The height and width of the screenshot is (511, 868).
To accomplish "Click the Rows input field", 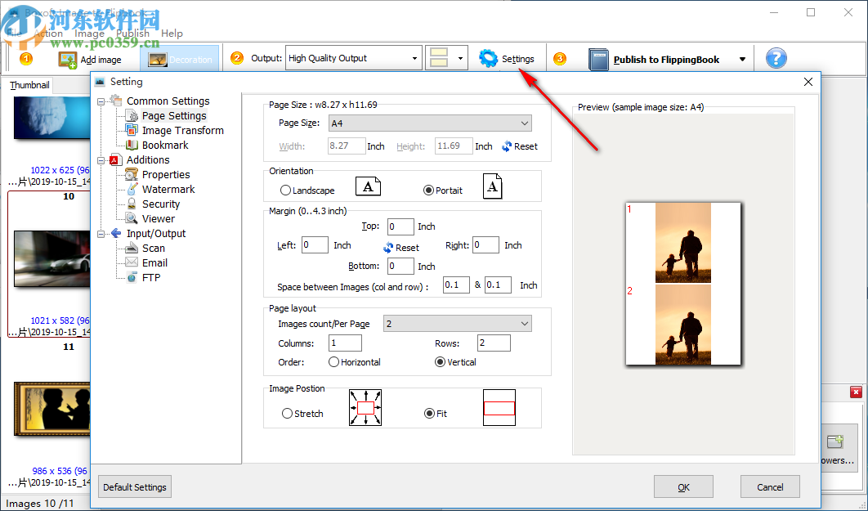I will [x=494, y=343].
